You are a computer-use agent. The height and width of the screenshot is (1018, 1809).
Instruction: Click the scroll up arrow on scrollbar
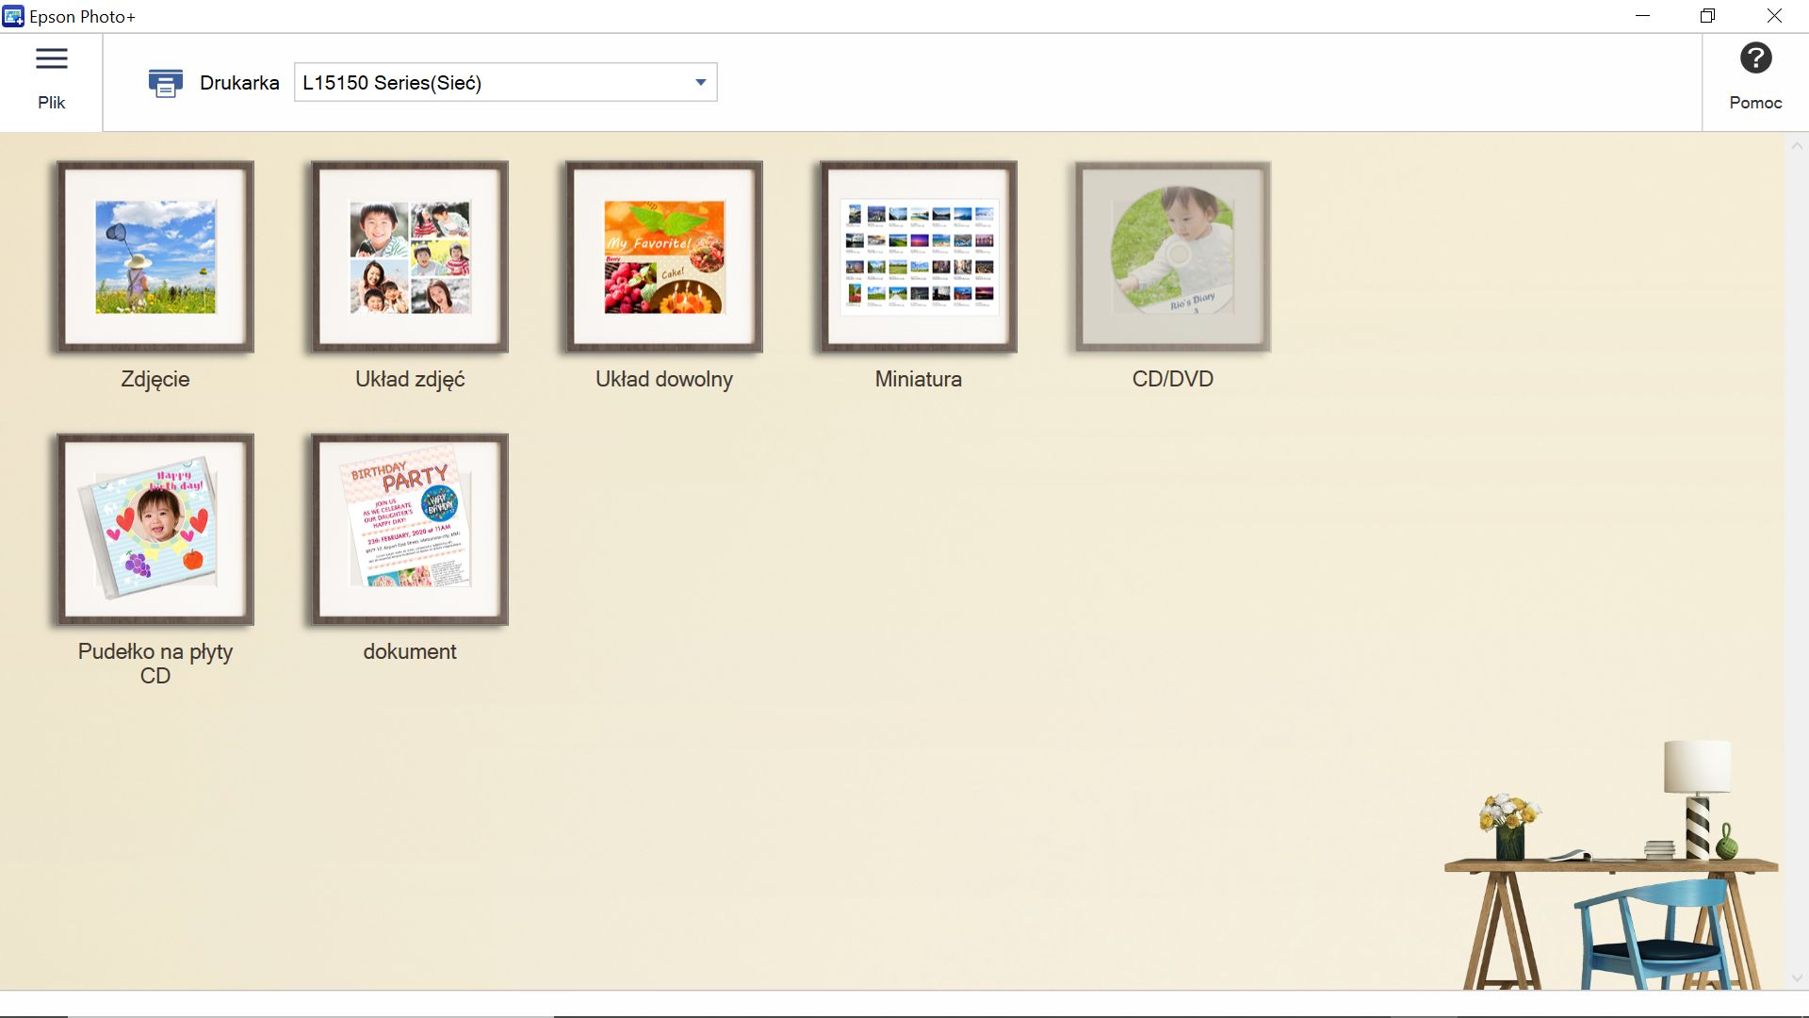[1796, 146]
